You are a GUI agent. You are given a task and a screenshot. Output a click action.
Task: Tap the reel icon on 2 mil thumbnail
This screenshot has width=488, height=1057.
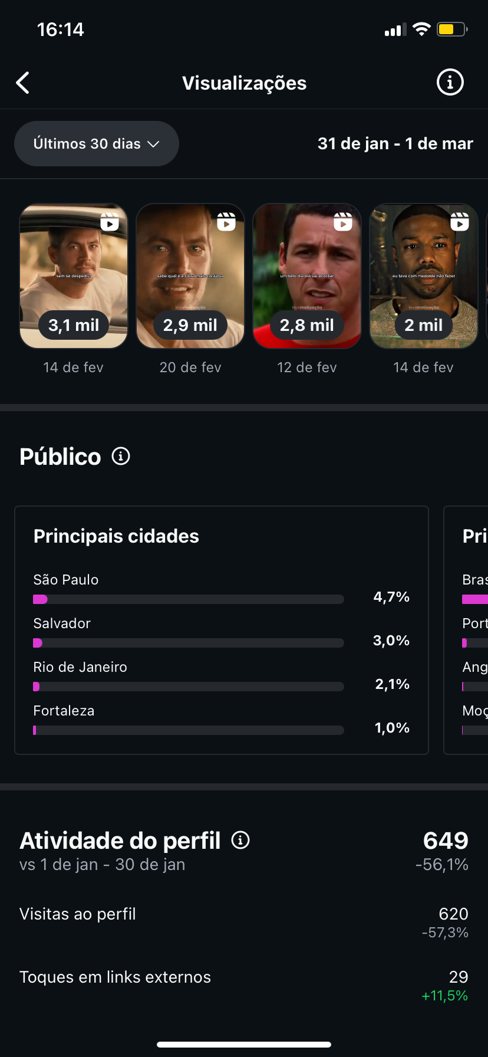(x=460, y=222)
